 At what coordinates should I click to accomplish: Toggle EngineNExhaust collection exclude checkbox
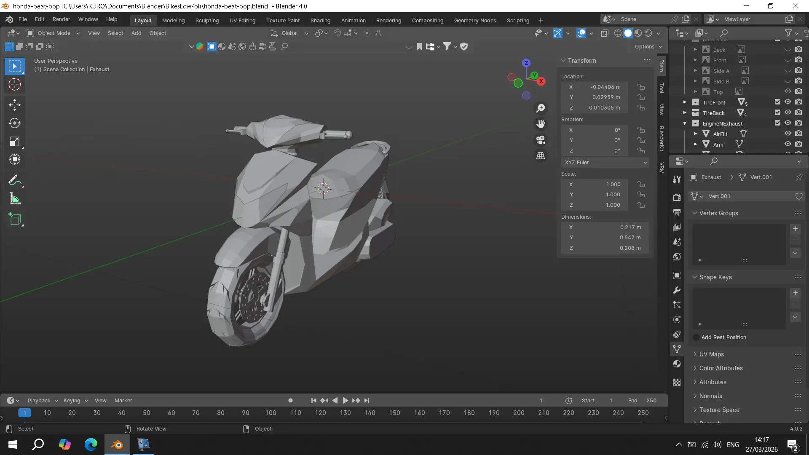[x=777, y=123]
